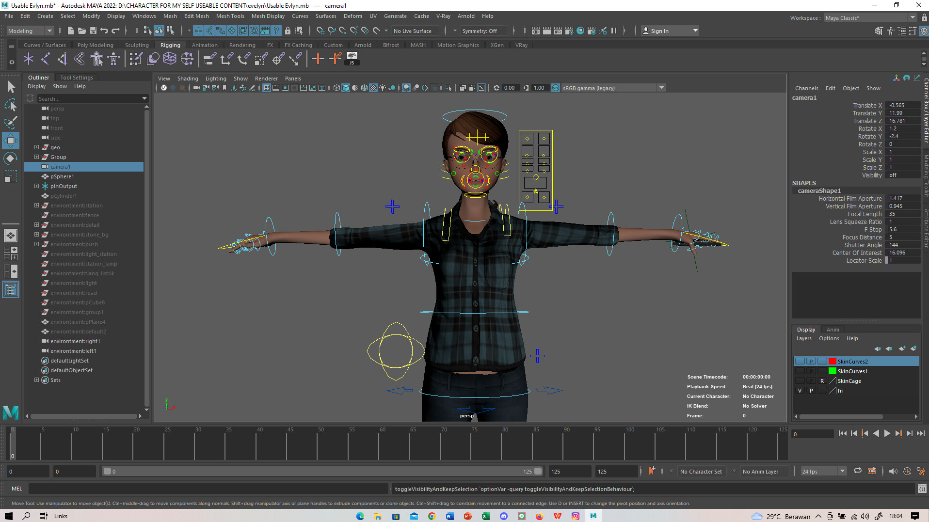The image size is (929, 522).
Task: Select the IK Handle tool on the shelf
Action: pos(45,59)
